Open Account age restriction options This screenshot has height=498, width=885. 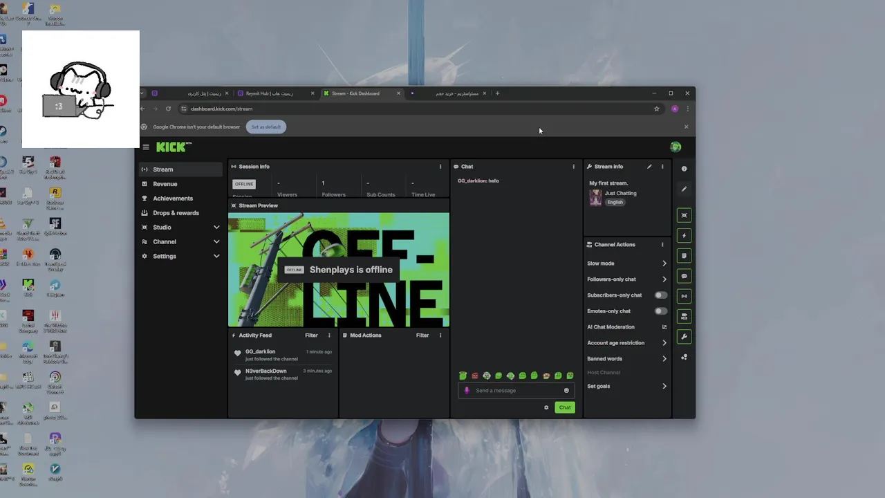click(627, 343)
